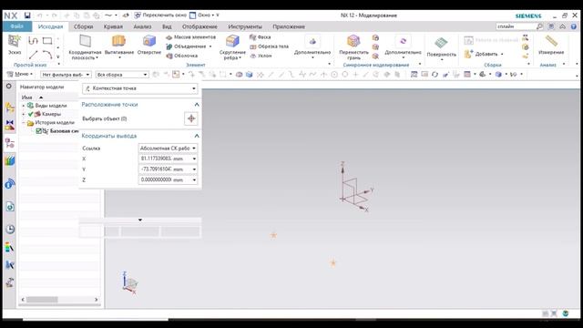Select the rectangle sketch tool

(x=47, y=40)
